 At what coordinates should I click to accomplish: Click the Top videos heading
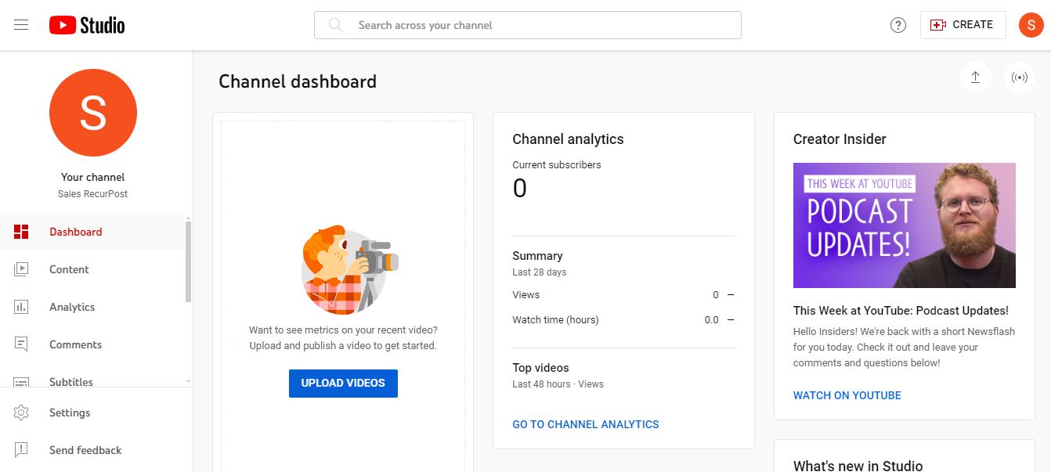click(x=540, y=368)
